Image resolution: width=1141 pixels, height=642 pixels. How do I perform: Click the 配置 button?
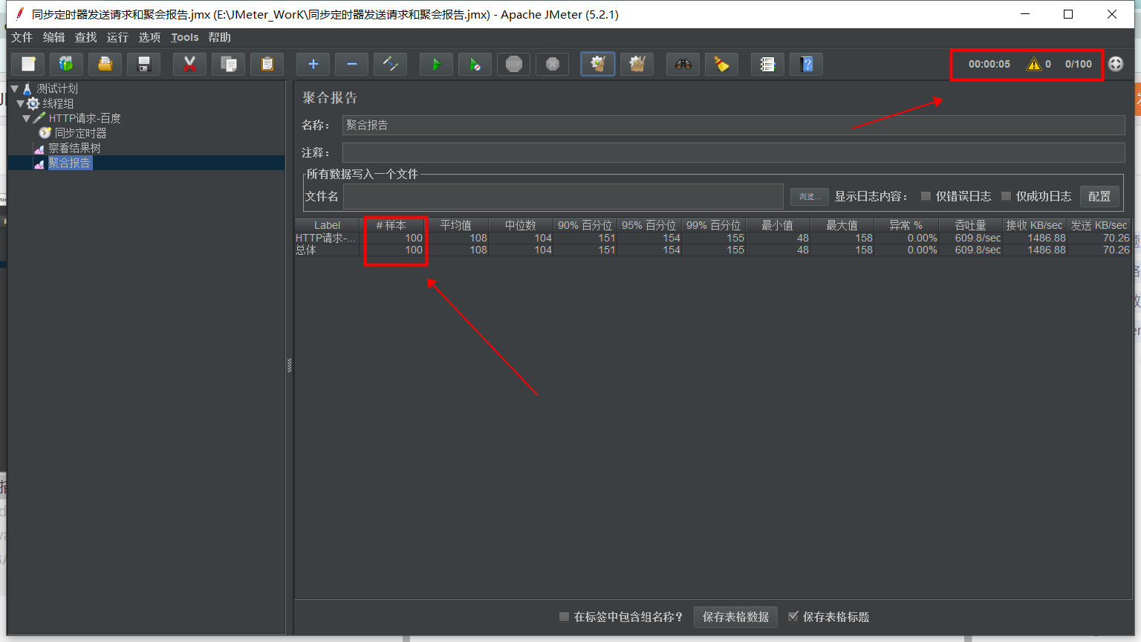[1099, 196]
